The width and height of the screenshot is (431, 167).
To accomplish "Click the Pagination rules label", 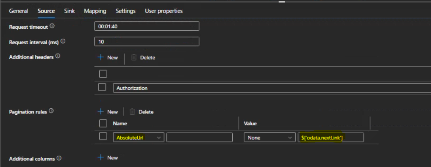I will click(28, 112).
